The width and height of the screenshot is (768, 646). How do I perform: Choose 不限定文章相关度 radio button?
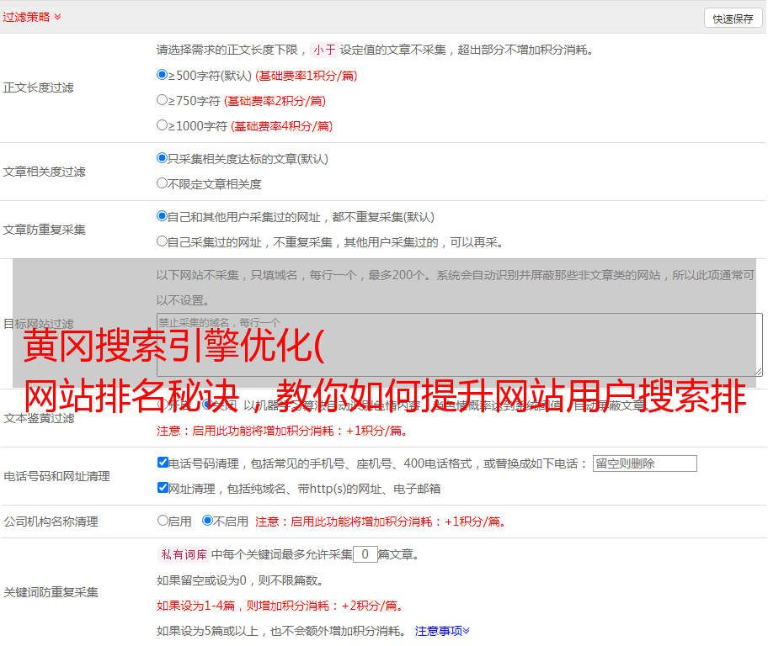[163, 183]
